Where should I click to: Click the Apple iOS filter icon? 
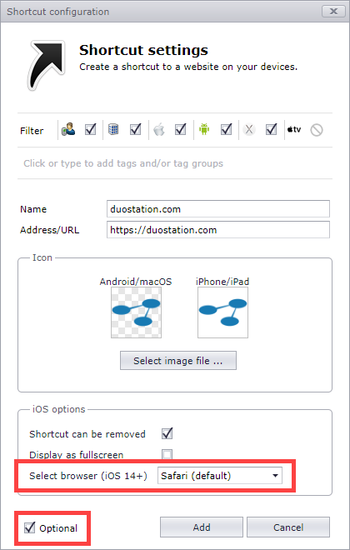point(159,129)
